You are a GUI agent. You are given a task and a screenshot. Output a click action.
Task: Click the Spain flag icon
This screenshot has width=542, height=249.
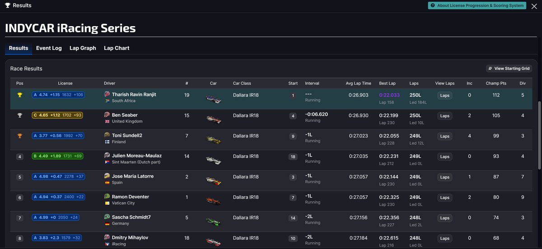click(107, 183)
